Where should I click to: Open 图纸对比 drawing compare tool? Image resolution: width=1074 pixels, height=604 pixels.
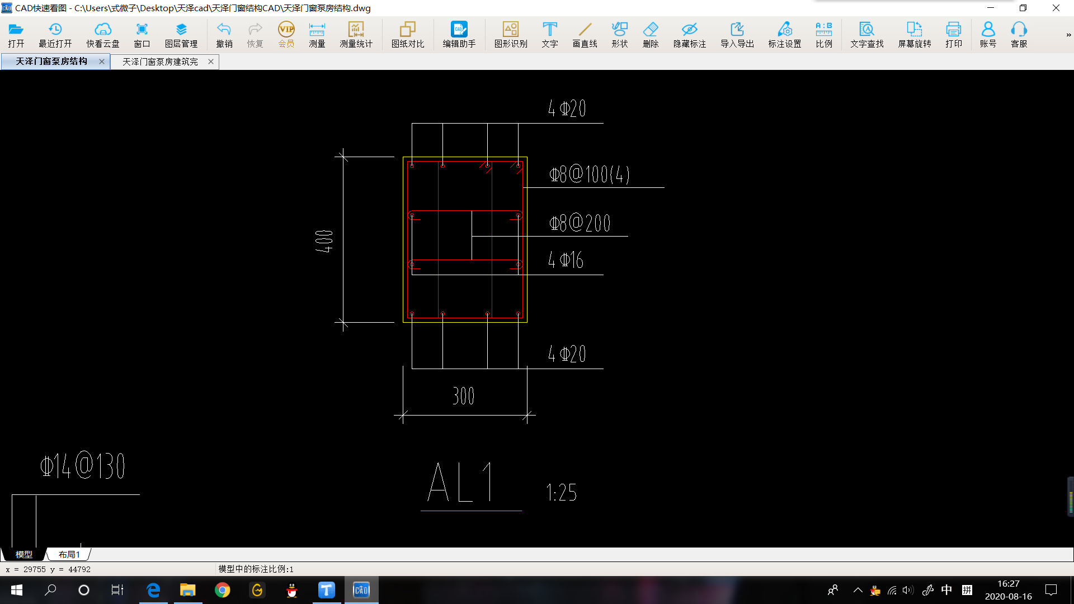(408, 34)
